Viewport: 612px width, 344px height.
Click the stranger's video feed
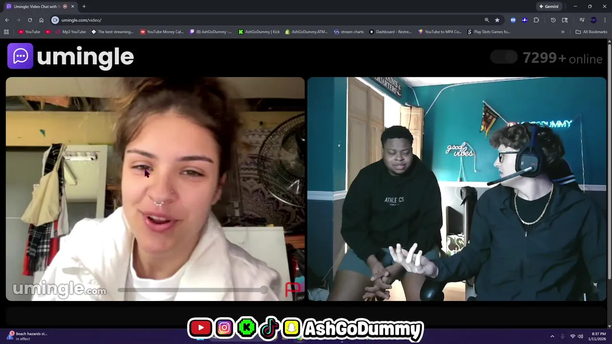(x=155, y=189)
